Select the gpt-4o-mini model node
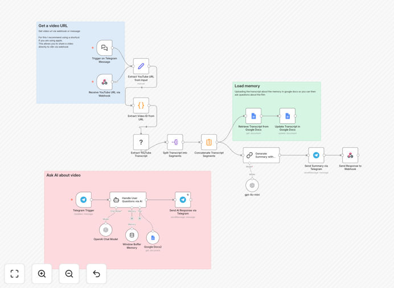Viewport: 394px width, 288px height. point(252,185)
